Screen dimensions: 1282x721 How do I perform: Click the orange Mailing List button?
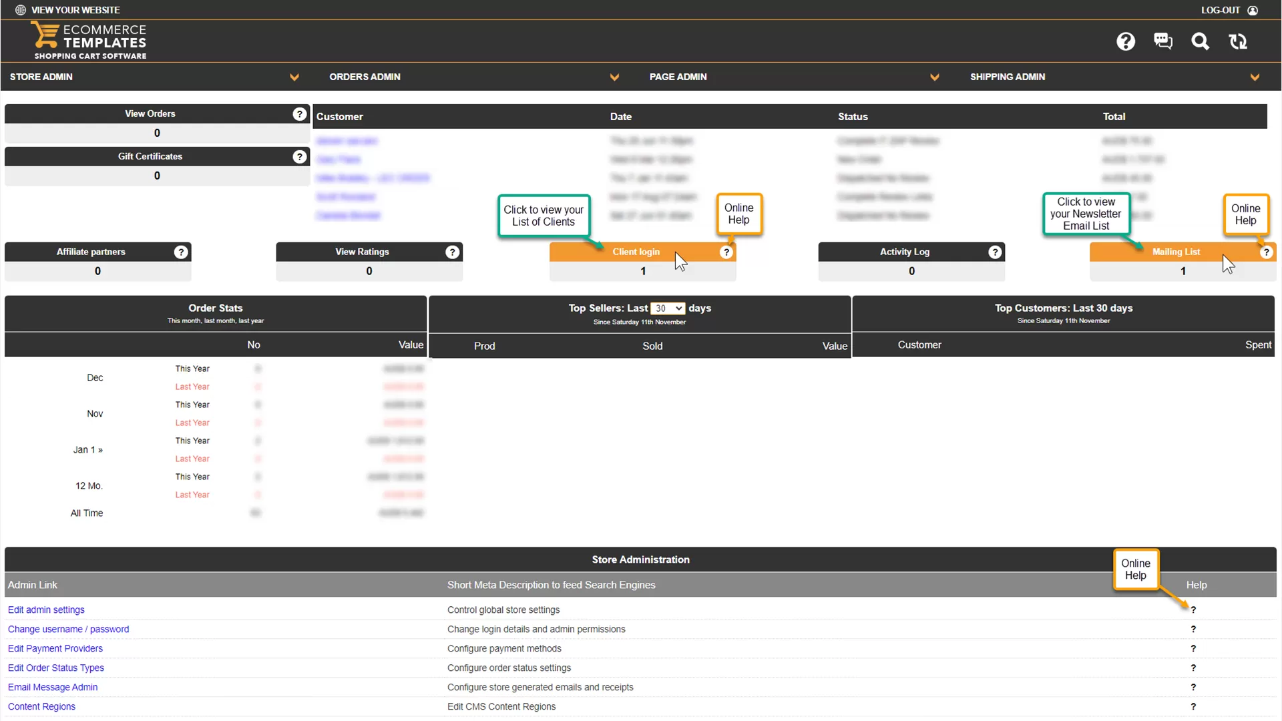tap(1175, 252)
